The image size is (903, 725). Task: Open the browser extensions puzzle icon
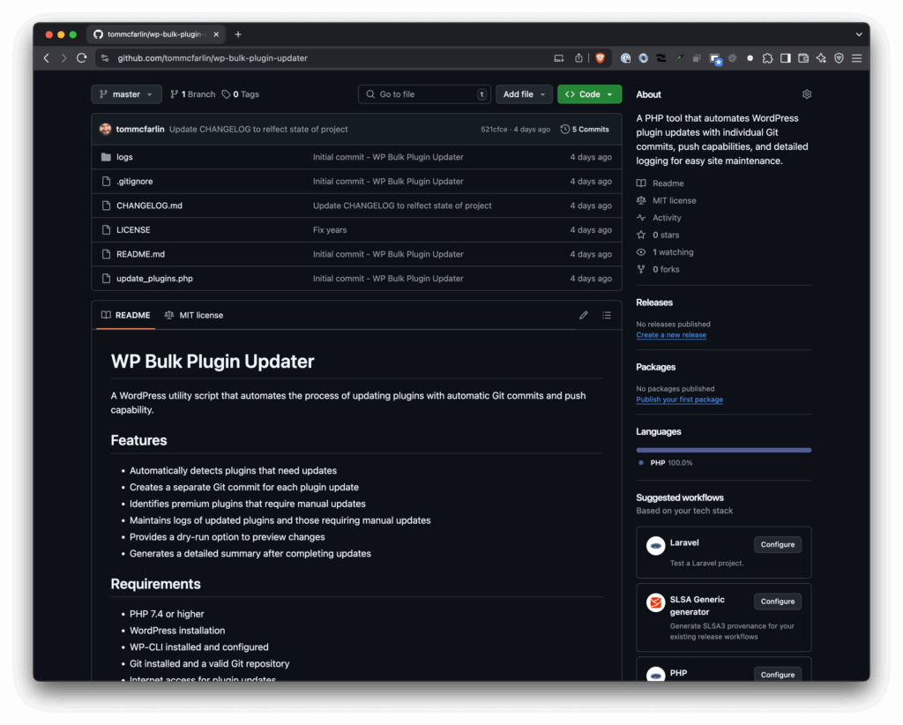click(767, 58)
